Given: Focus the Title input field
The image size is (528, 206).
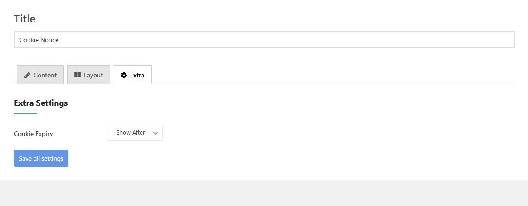Looking at the screenshot, I should point(264,39).
